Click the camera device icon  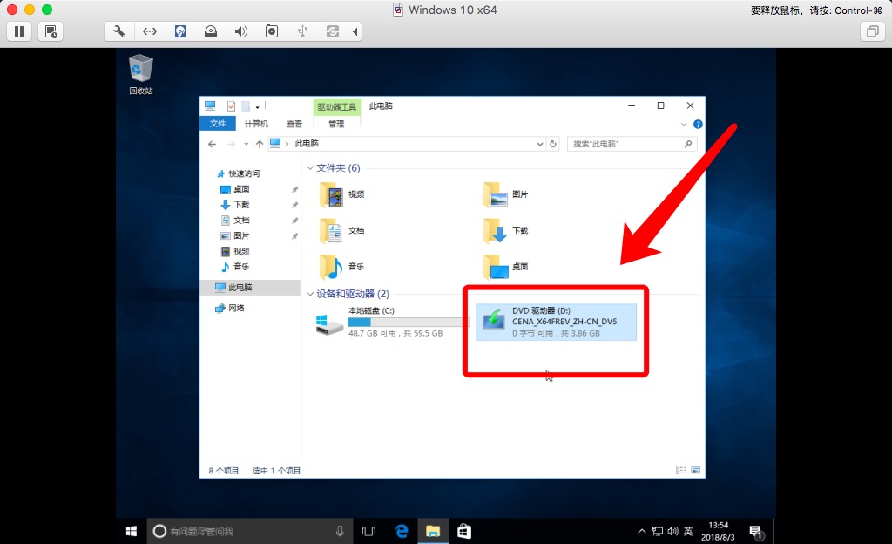click(x=272, y=31)
